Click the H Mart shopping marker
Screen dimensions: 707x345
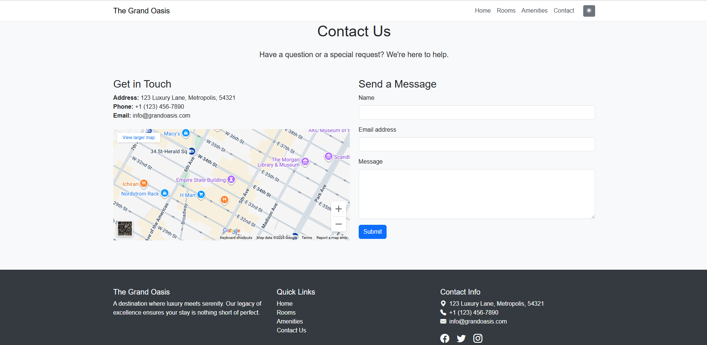point(201,194)
